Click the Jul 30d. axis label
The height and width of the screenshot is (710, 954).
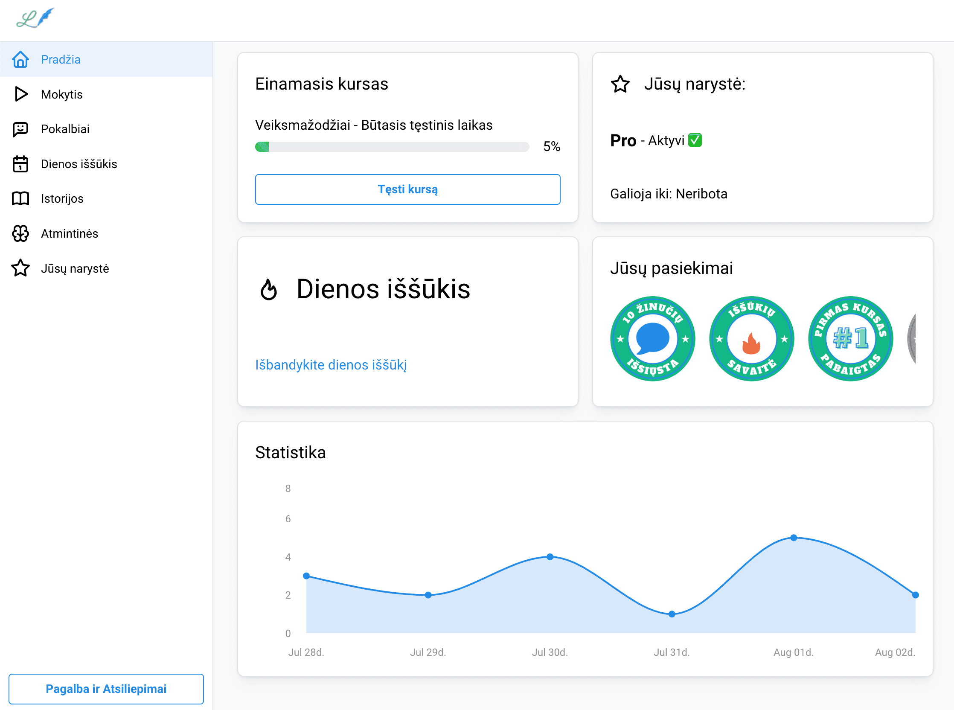550,652
